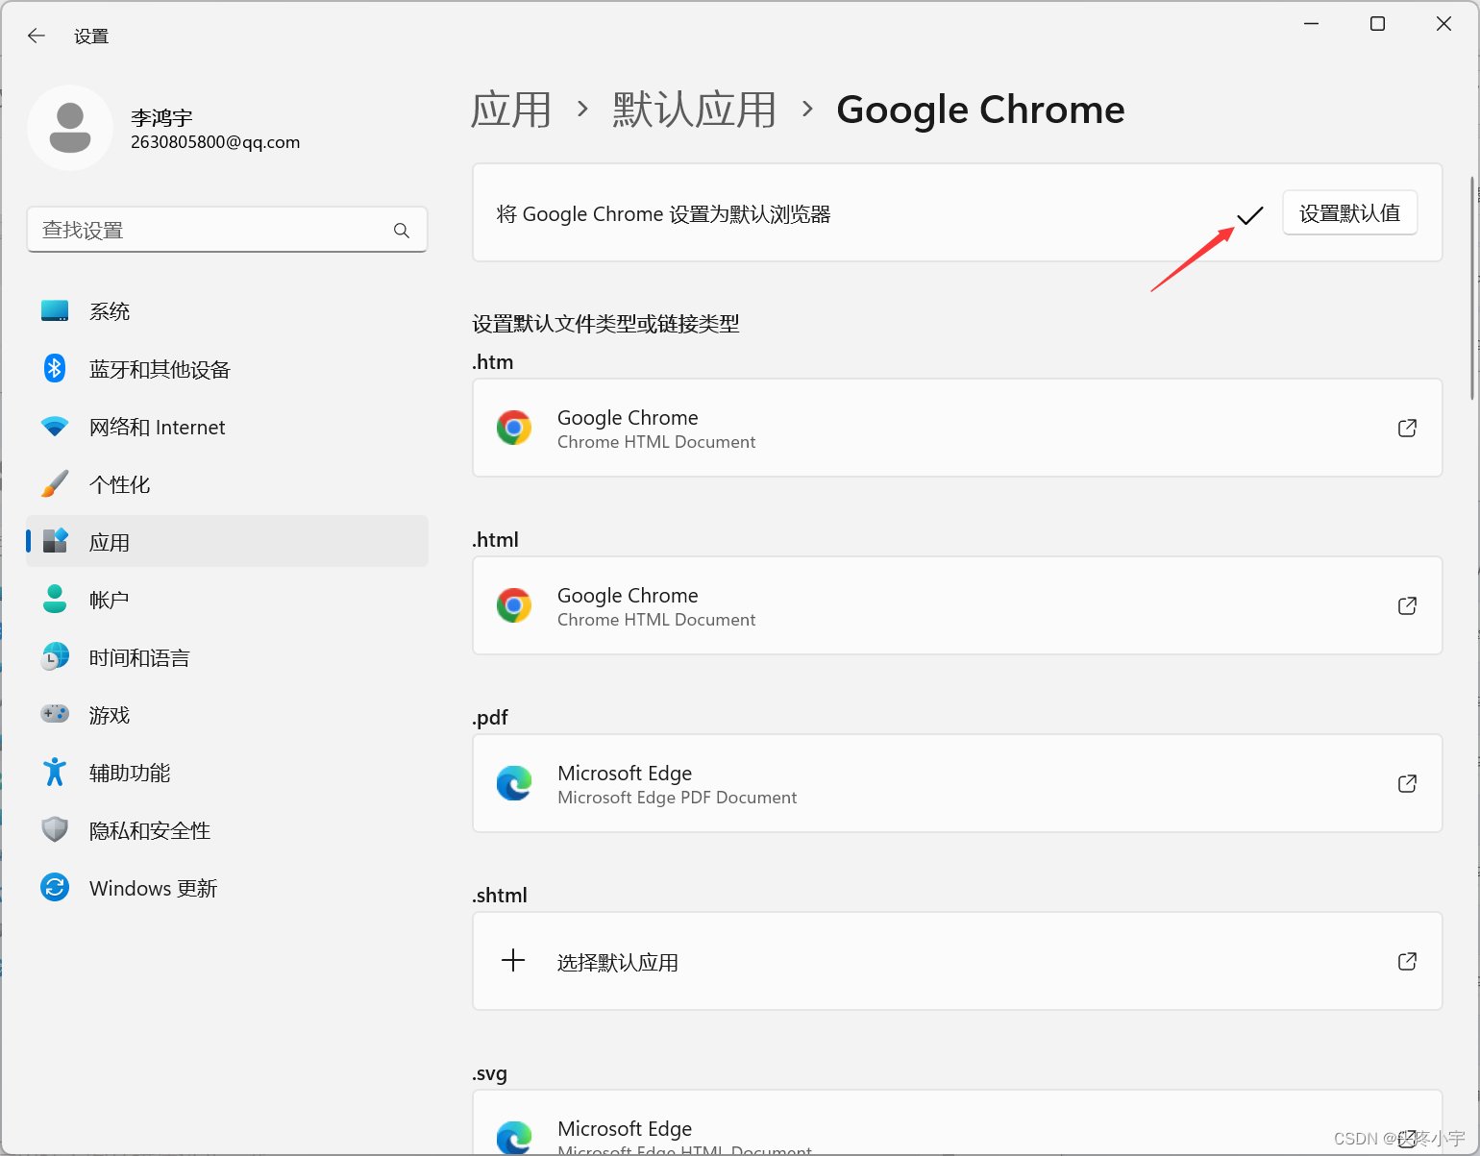Click the gamepad icon beside 游戏
Viewport: 1480px width, 1156px height.
55,714
